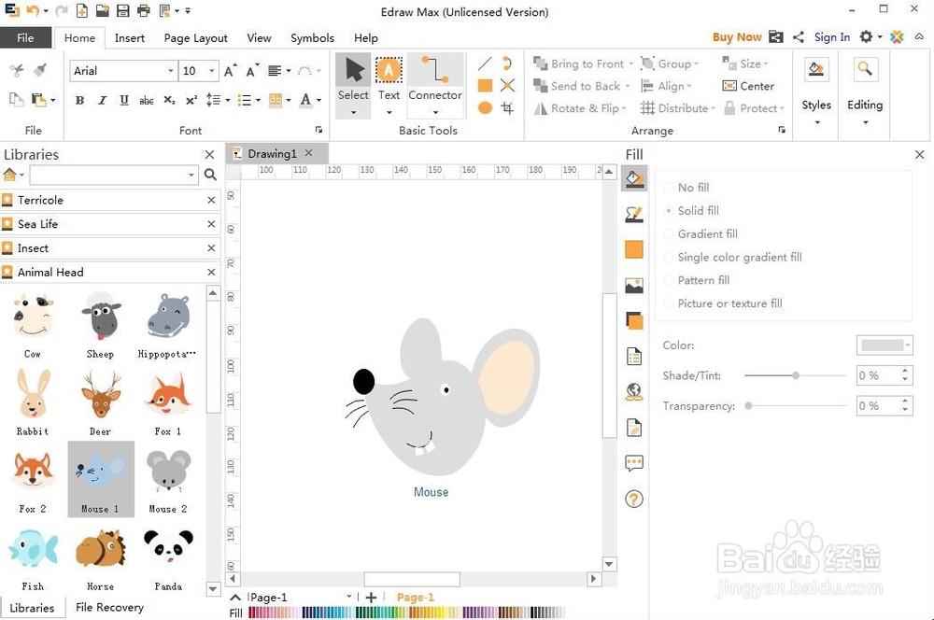The image size is (934, 620).
Task: Switch to the Symbols ribbon tab
Action: (312, 38)
